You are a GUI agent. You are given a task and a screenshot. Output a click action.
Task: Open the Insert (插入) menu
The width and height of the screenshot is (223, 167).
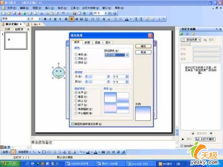pyautogui.click(x=50, y=8)
